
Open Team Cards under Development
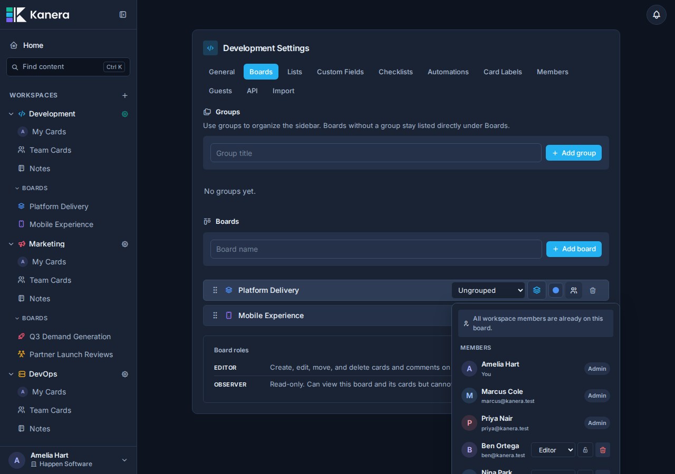[x=50, y=150]
